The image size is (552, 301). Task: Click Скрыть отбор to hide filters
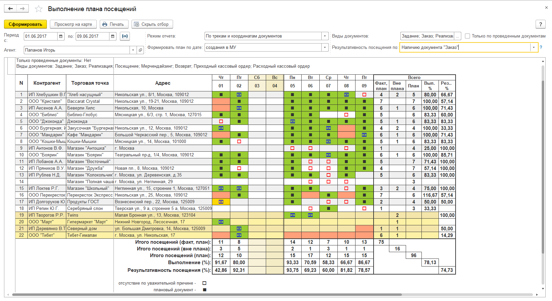coord(152,24)
